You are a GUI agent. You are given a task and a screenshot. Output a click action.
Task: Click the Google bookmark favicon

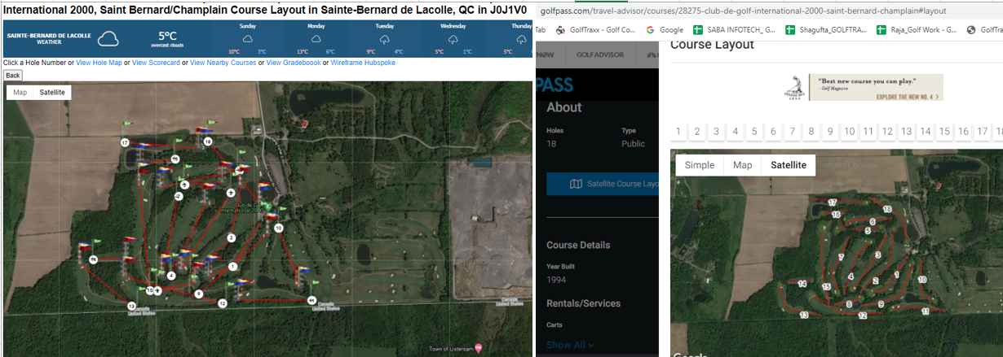(650, 30)
